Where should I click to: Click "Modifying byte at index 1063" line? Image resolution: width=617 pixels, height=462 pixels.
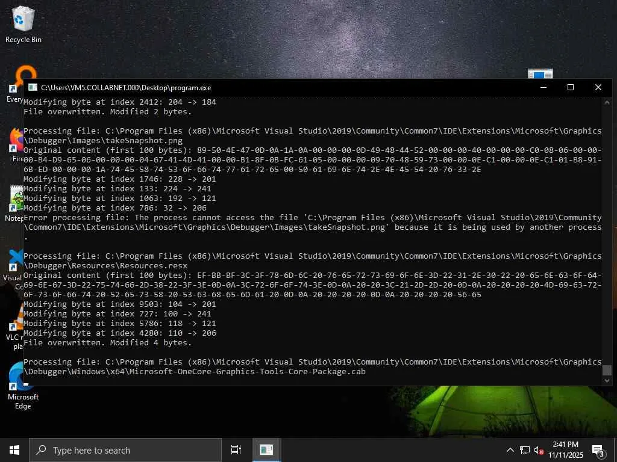coord(120,198)
